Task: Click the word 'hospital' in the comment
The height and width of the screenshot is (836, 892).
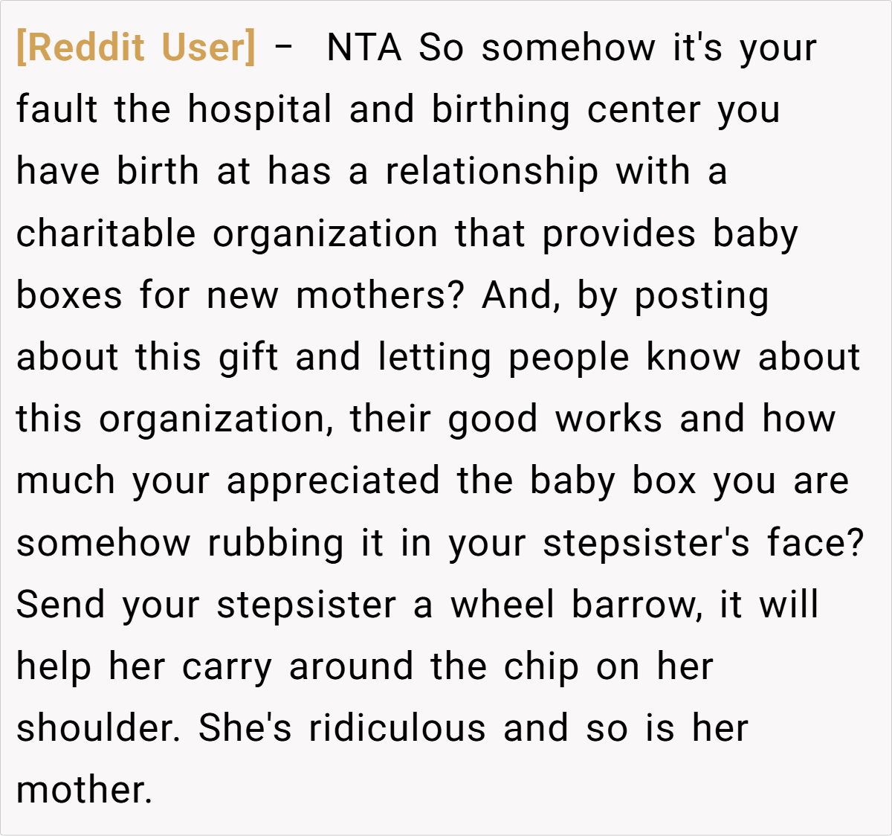Action: tap(259, 109)
